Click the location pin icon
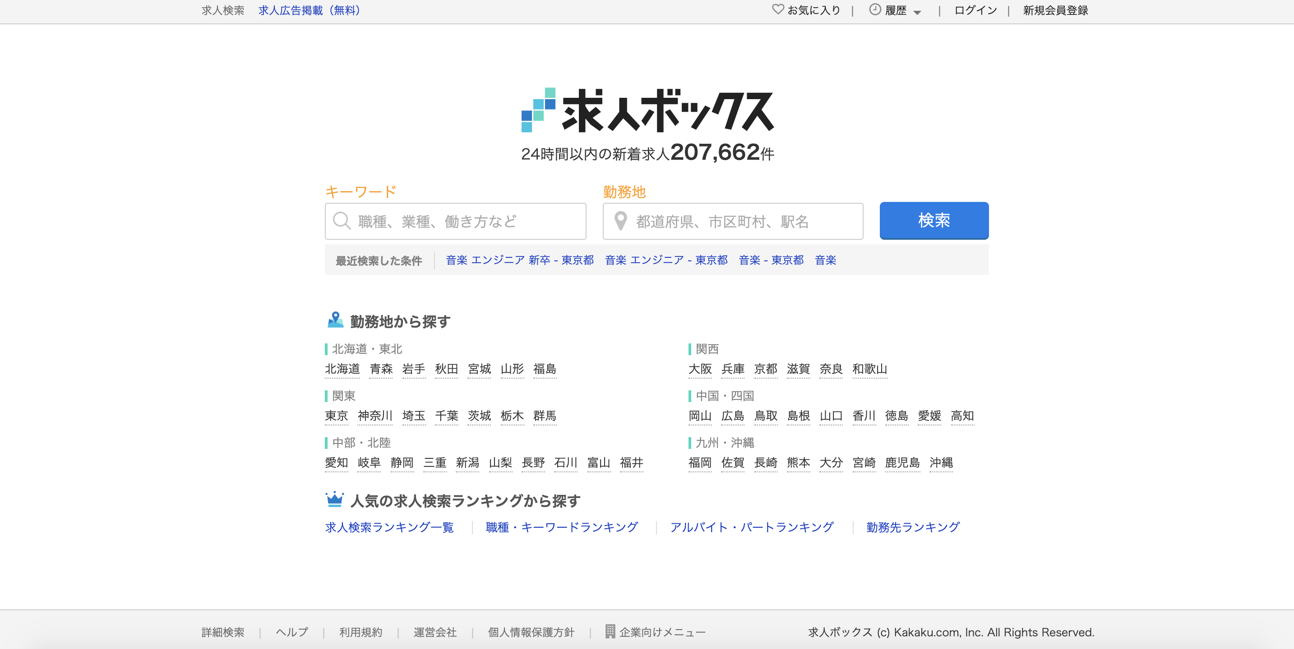 pyautogui.click(x=620, y=221)
